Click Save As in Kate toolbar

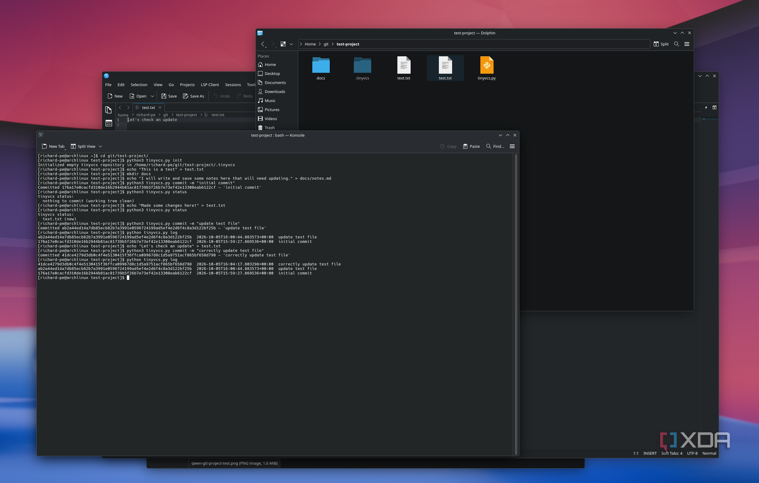[194, 96]
